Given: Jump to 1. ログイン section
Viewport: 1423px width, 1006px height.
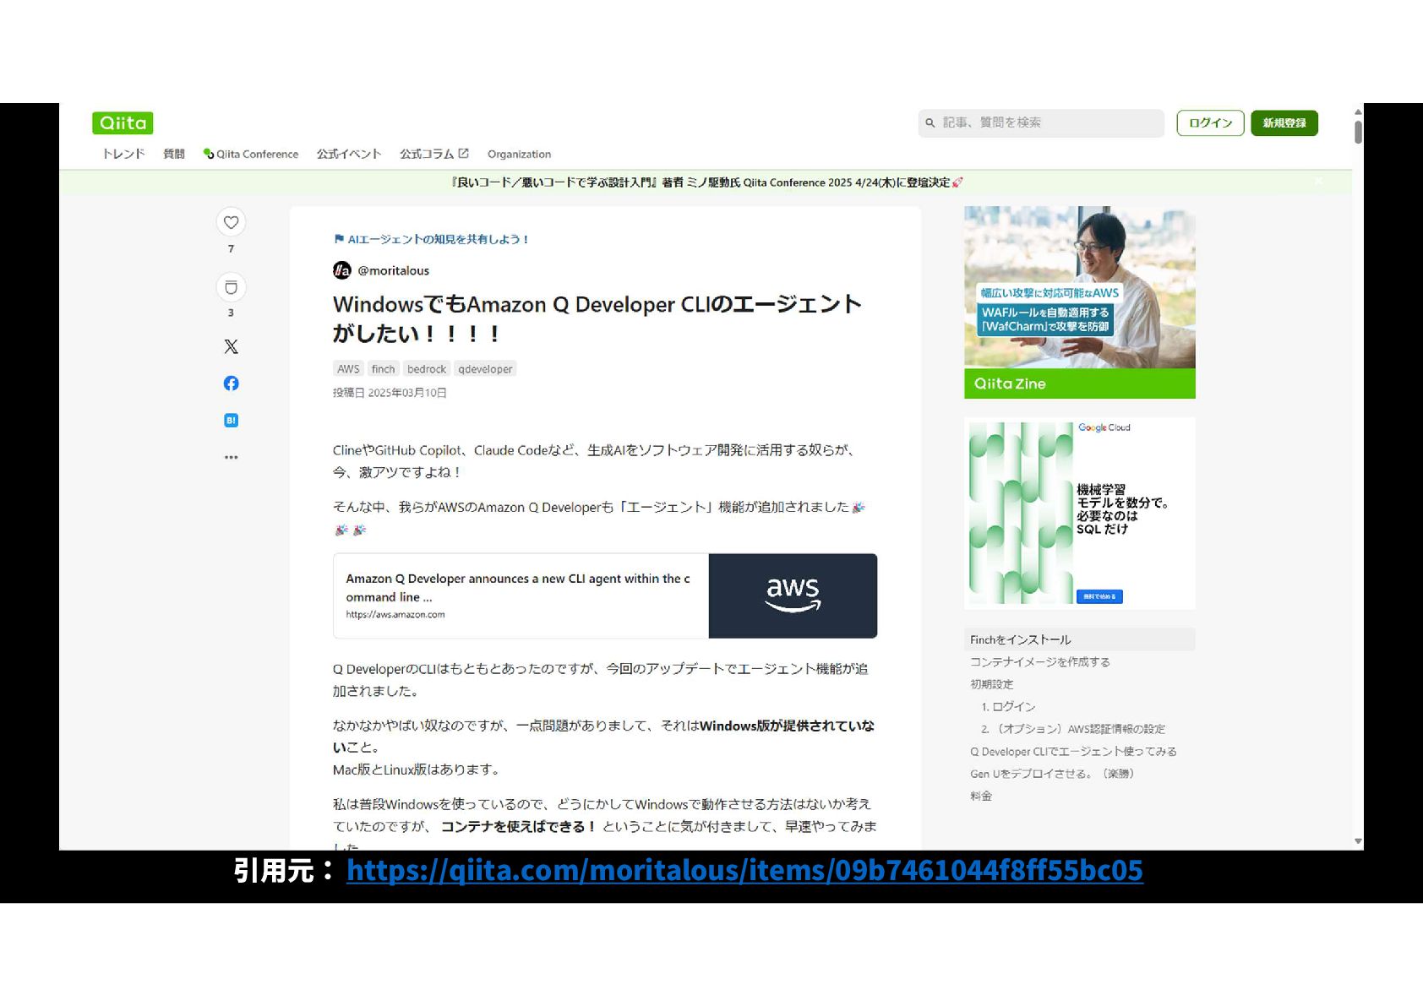Looking at the screenshot, I should pyautogui.click(x=1008, y=706).
